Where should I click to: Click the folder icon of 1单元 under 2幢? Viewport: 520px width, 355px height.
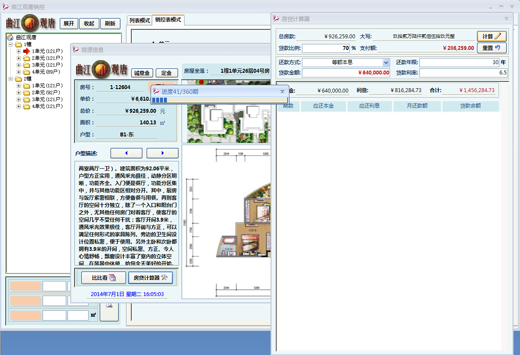pyautogui.click(x=27, y=86)
